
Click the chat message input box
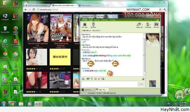[x=109, y=84]
